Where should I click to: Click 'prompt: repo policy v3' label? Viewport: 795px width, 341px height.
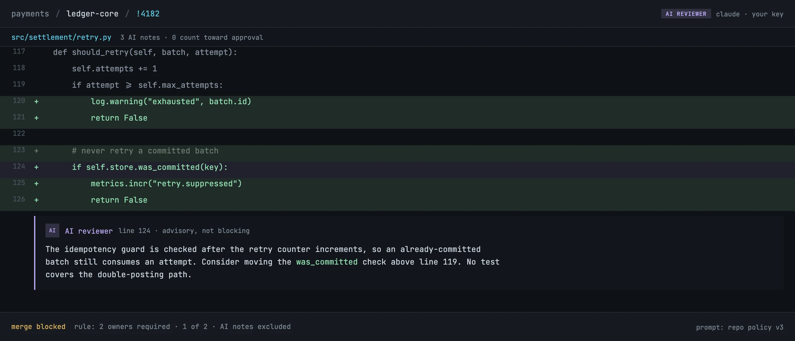[740, 327]
